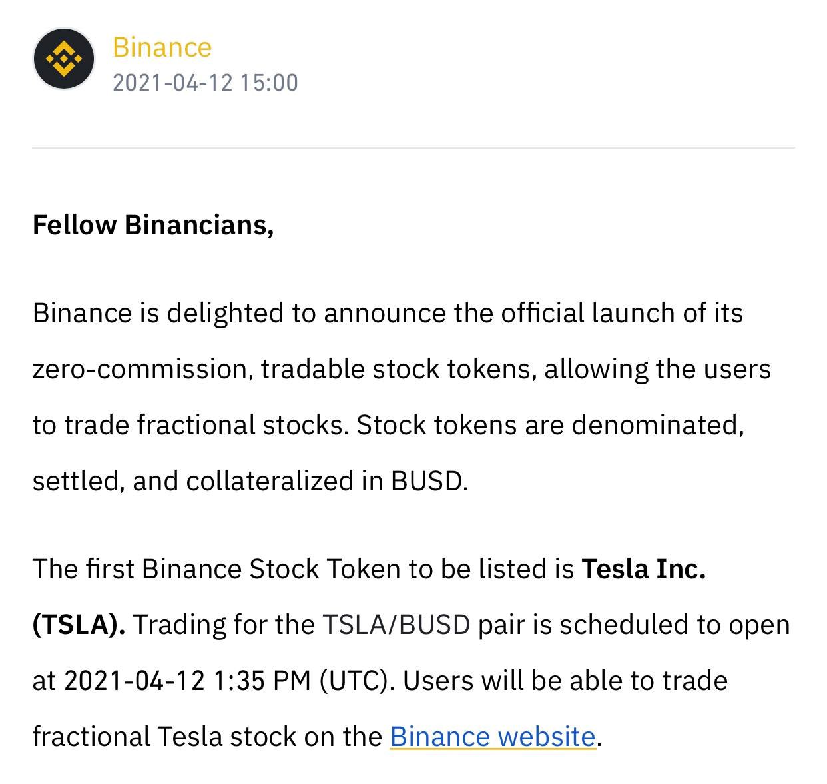
Task: Click the horizontal divider under the header
Action: pos(413,147)
